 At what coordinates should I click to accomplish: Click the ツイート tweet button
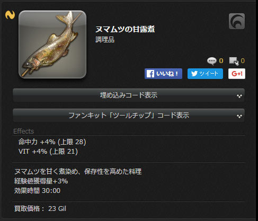[205, 74]
